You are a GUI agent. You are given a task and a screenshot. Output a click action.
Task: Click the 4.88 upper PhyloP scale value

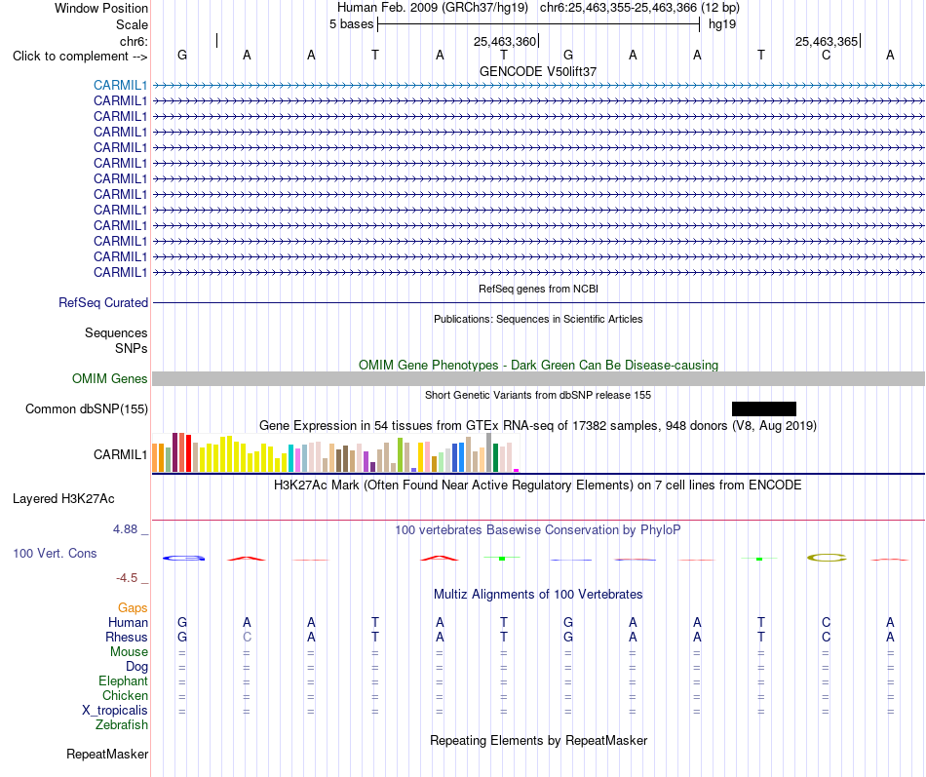click(125, 529)
